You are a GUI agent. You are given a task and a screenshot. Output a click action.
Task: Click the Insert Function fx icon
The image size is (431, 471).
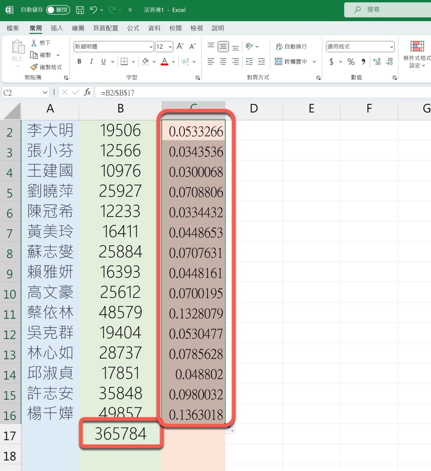pos(87,93)
